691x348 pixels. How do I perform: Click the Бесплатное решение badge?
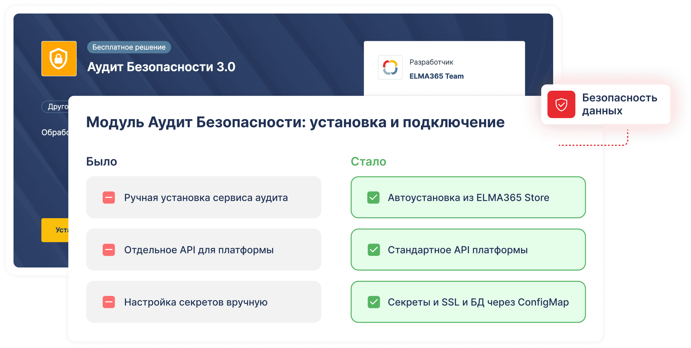129,47
